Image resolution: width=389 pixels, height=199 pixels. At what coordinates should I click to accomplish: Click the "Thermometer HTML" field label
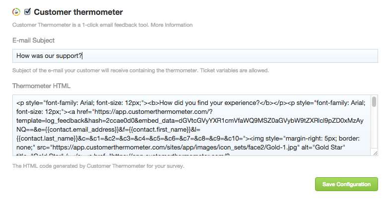point(42,86)
